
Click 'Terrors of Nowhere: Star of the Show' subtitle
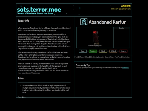pyautogui.click(x=35, y=13)
